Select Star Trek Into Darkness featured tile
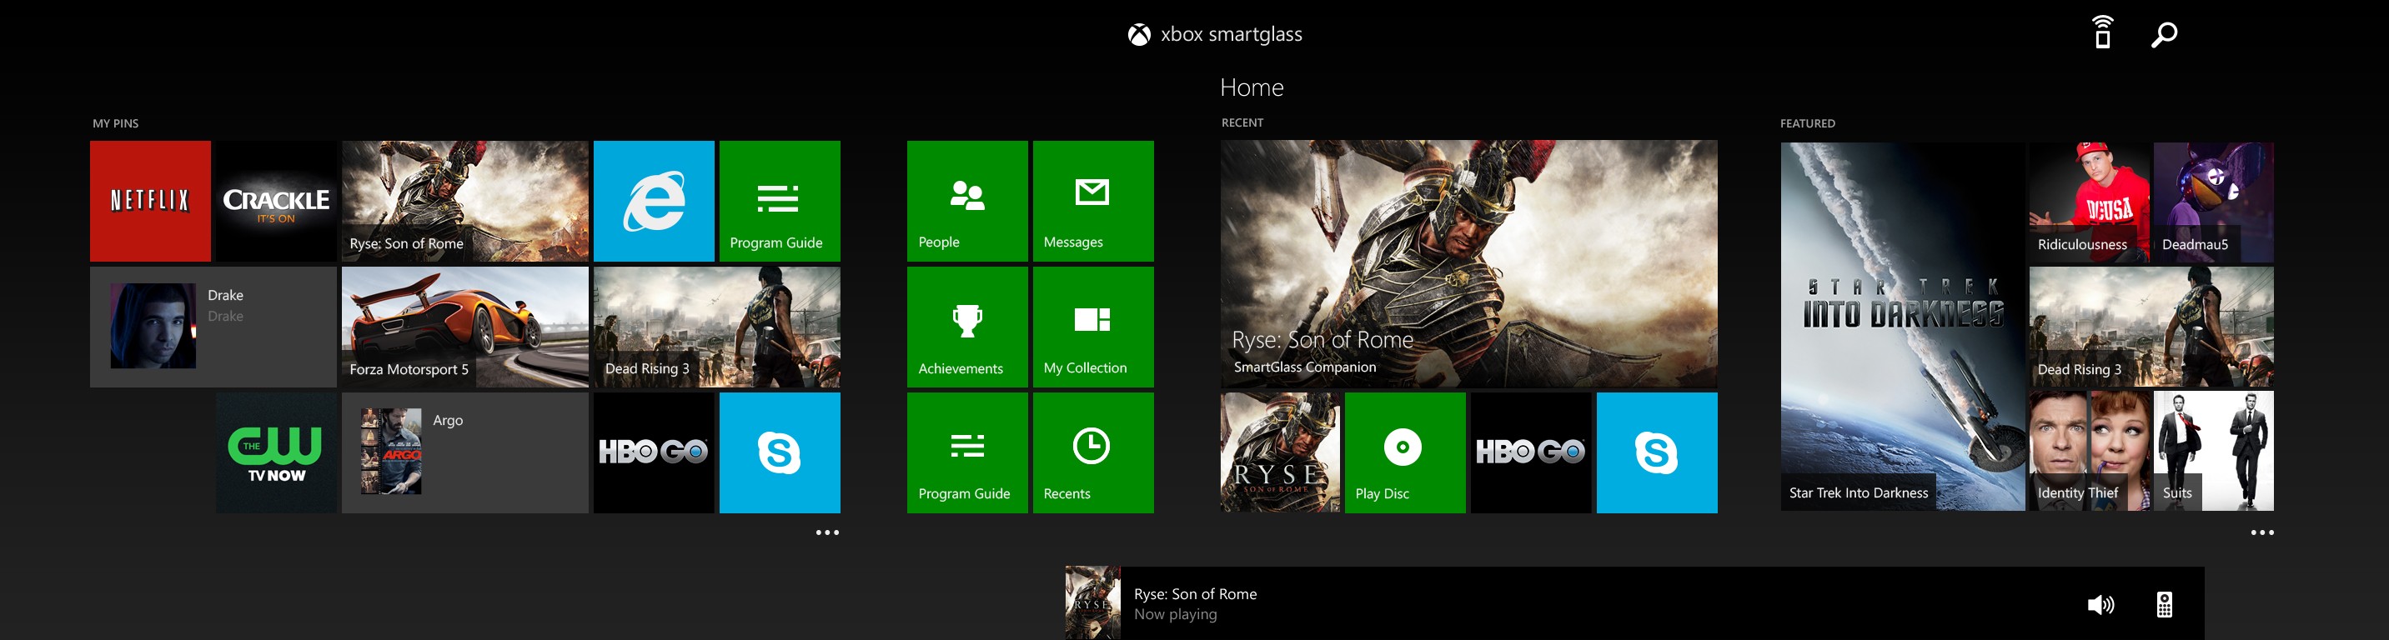Image resolution: width=2389 pixels, height=640 pixels. coord(1901,326)
